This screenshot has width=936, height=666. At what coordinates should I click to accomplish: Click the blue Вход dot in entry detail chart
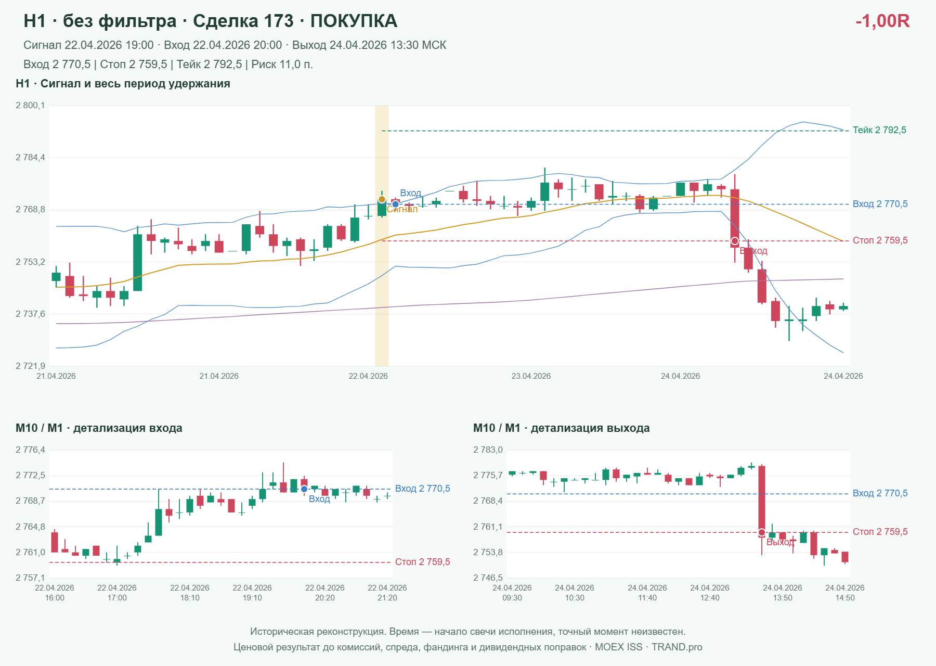point(304,489)
